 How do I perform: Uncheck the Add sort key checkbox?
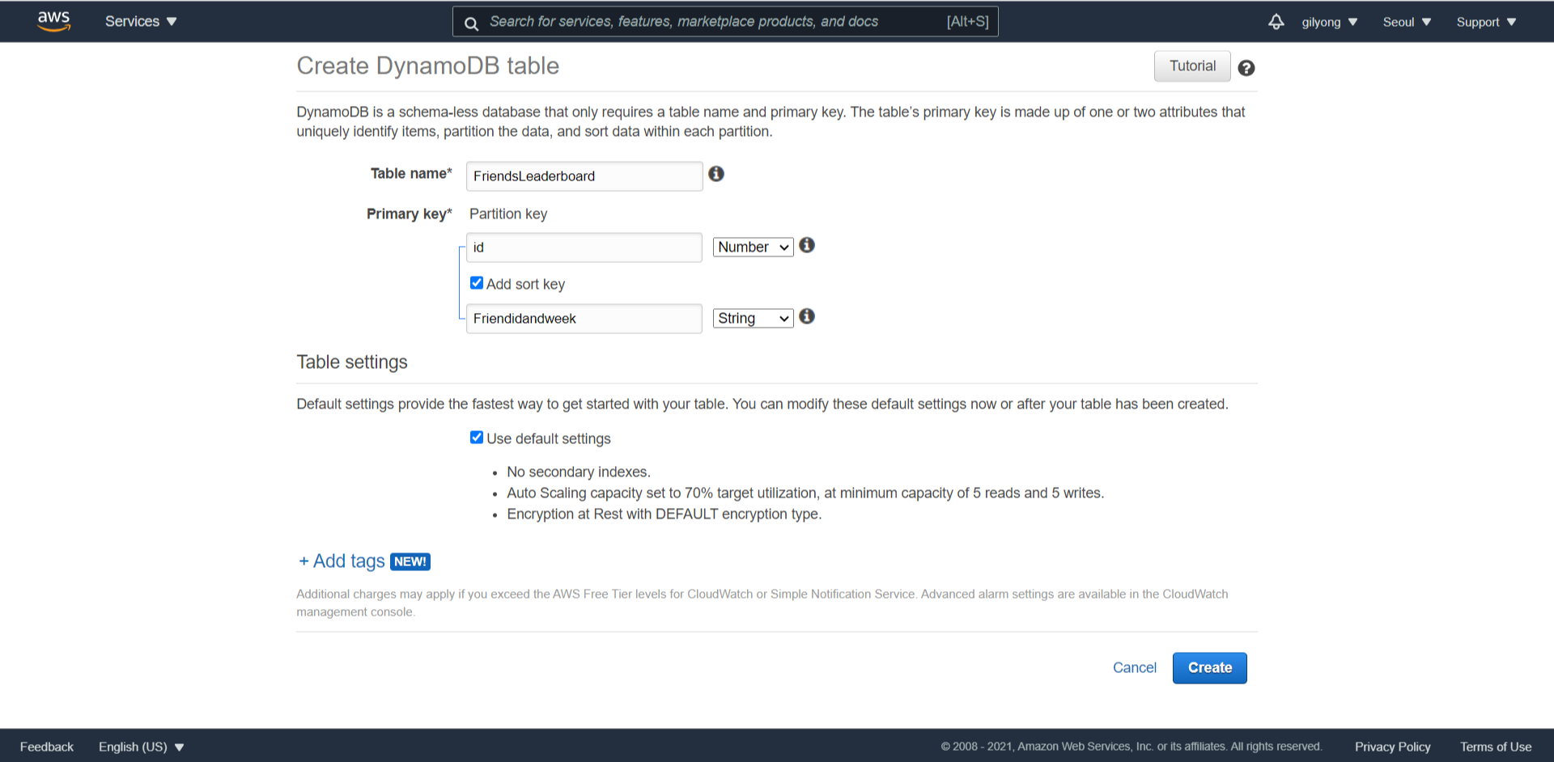(x=477, y=283)
